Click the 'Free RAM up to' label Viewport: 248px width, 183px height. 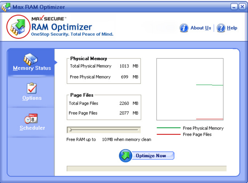pyautogui.click(x=81, y=139)
